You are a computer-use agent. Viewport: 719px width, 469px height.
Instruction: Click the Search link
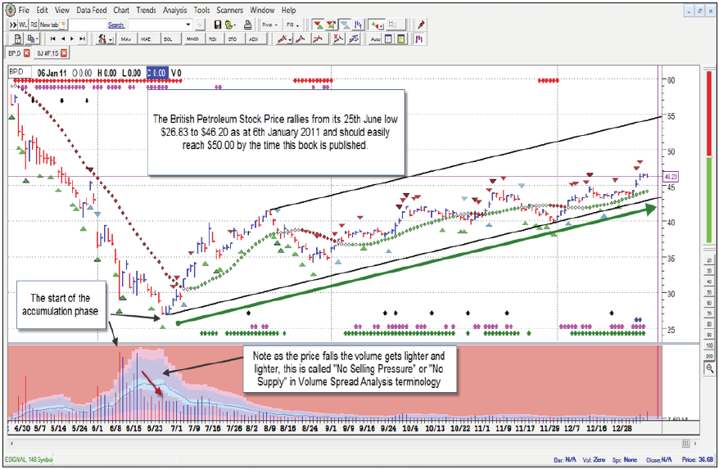pos(116,25)
